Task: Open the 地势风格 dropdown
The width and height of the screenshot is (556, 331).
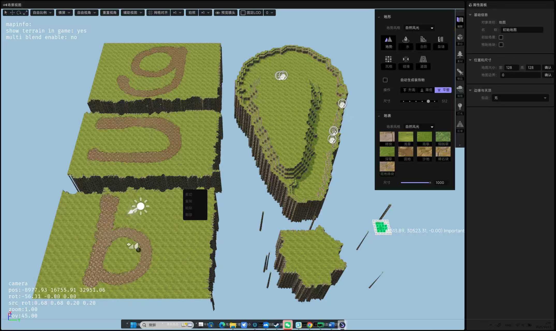Action: tap(419, 28)
